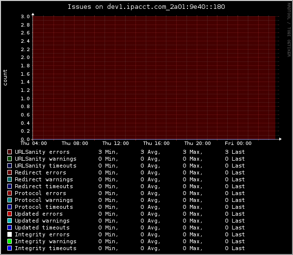Click the Thu 04:00 time axis label
This screenshot has width=293, height=255.
[x=34, y=143]
